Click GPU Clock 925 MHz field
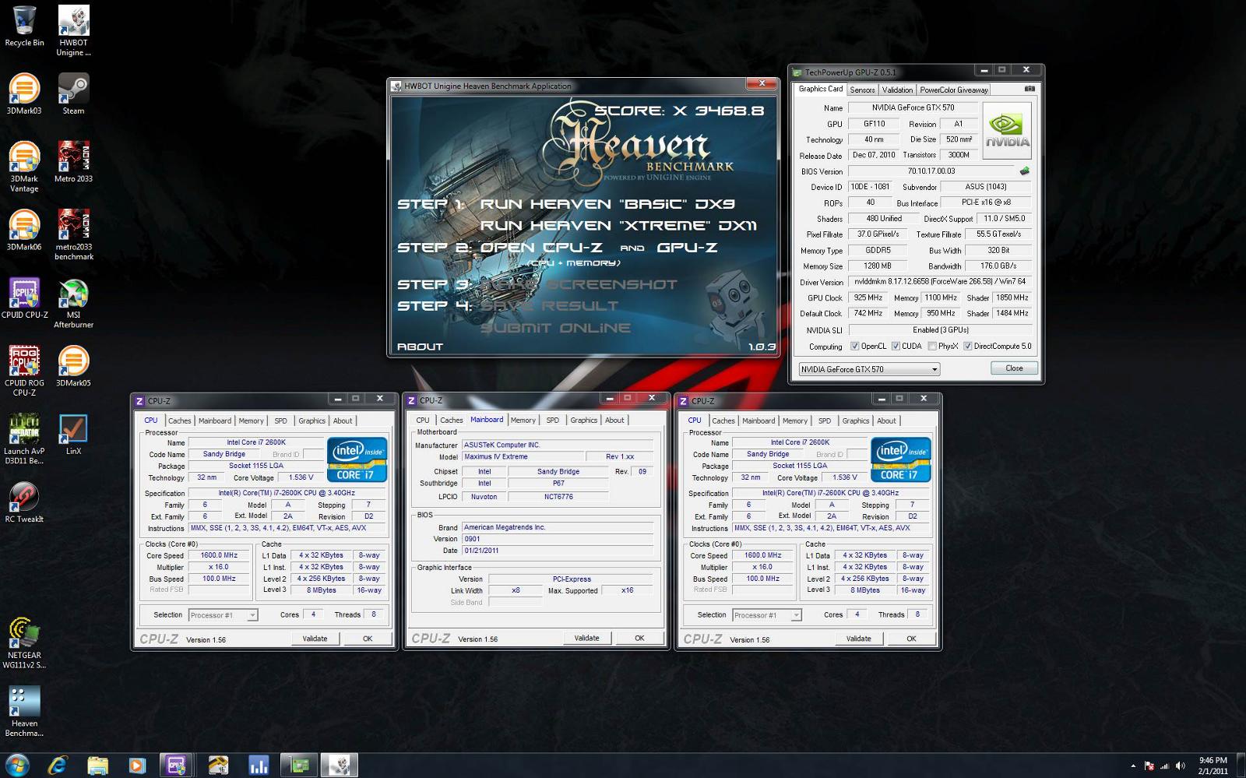Screen dimensions: 1246x778 click(868, 298)
